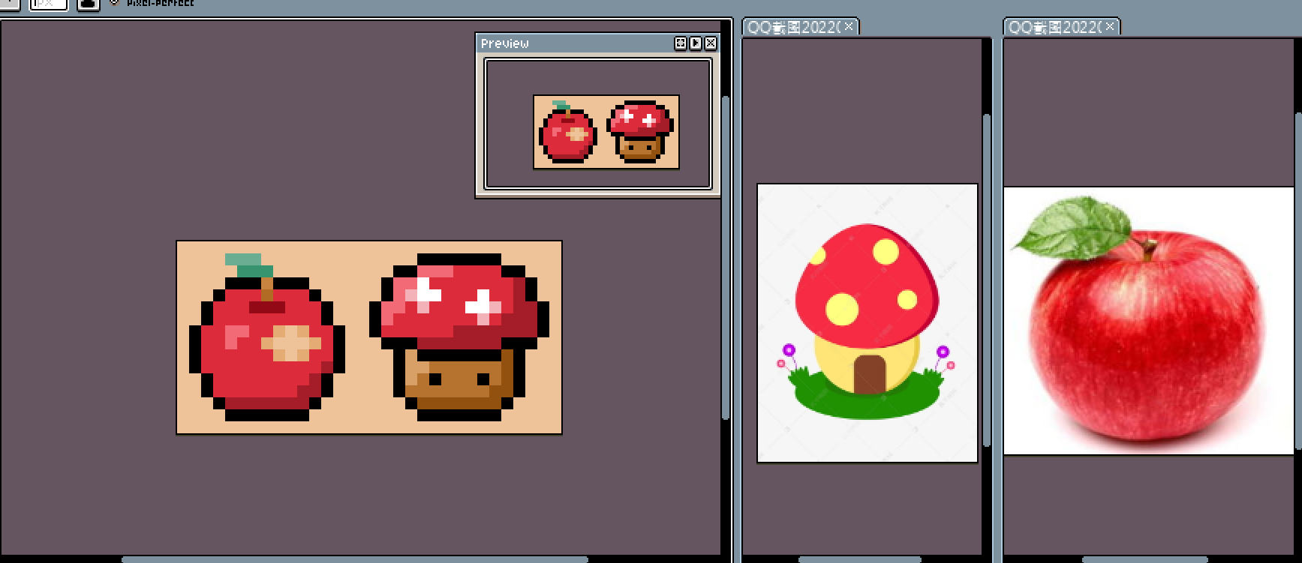The height and width of the screenshot is (563, 1302).
Task: Toggle the Pixel-perfect checkbox
Action: pos(114,2)
